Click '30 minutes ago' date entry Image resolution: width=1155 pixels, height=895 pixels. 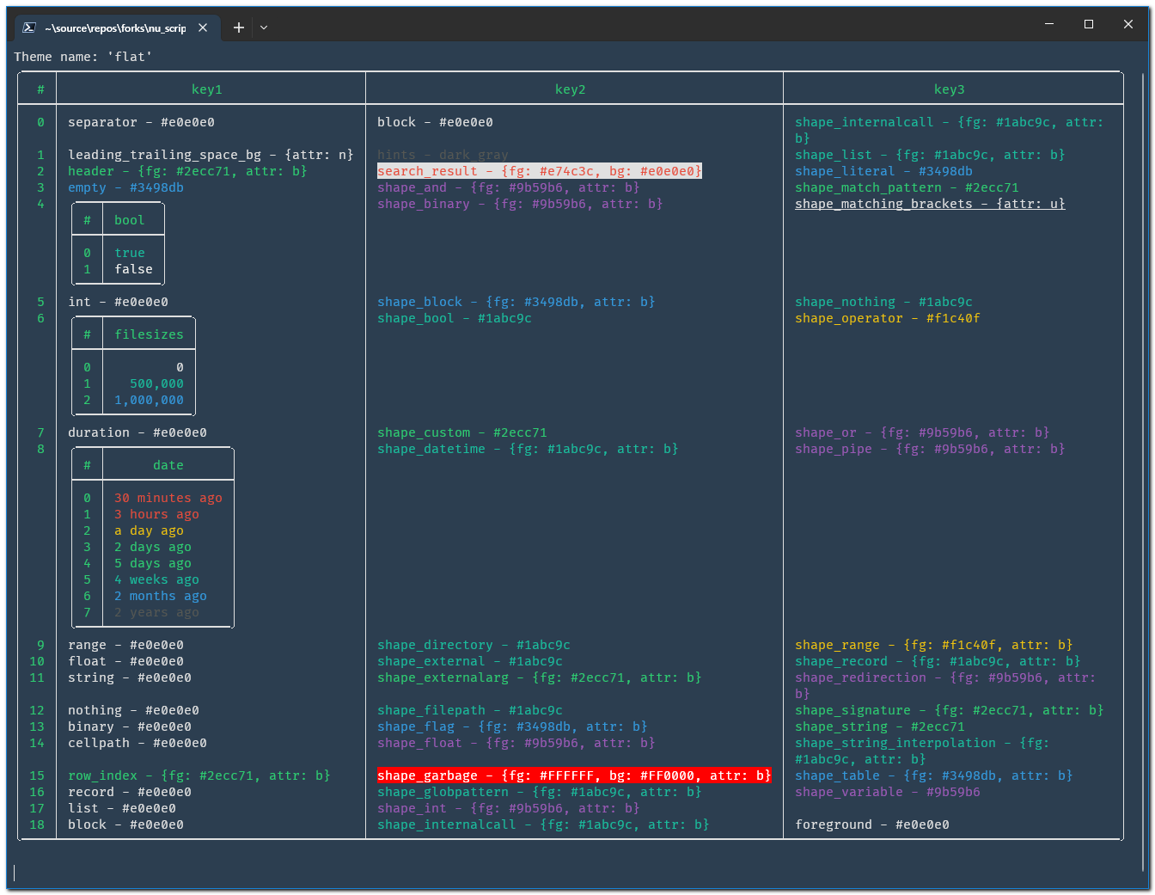click(168, 498)
